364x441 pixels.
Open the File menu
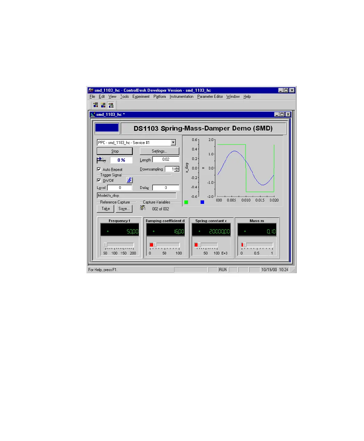92,96
